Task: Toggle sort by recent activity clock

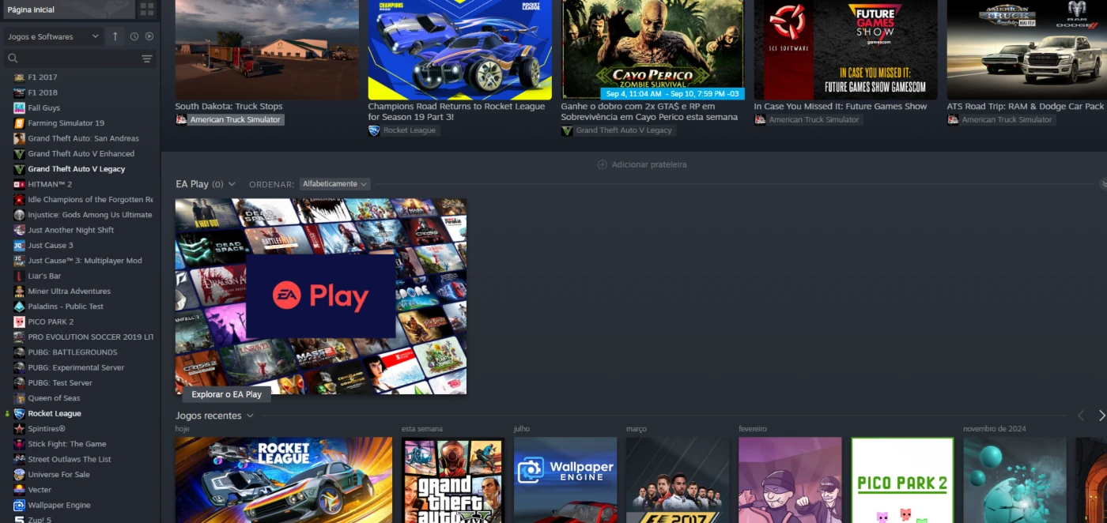Action: coord(134,36)
